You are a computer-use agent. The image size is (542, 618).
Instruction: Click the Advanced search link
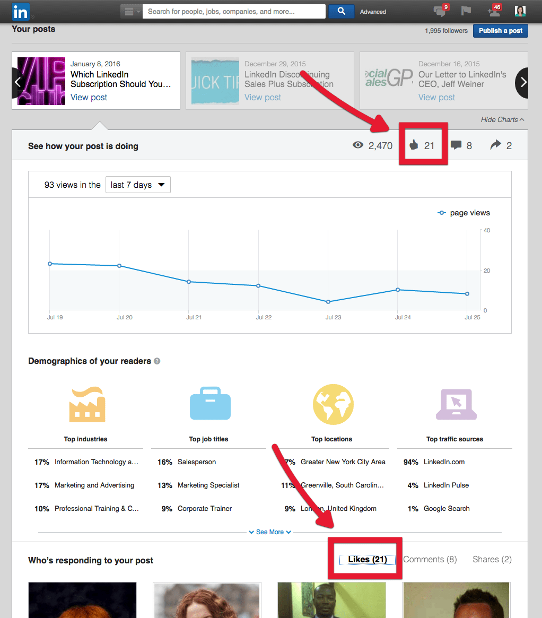373,12
